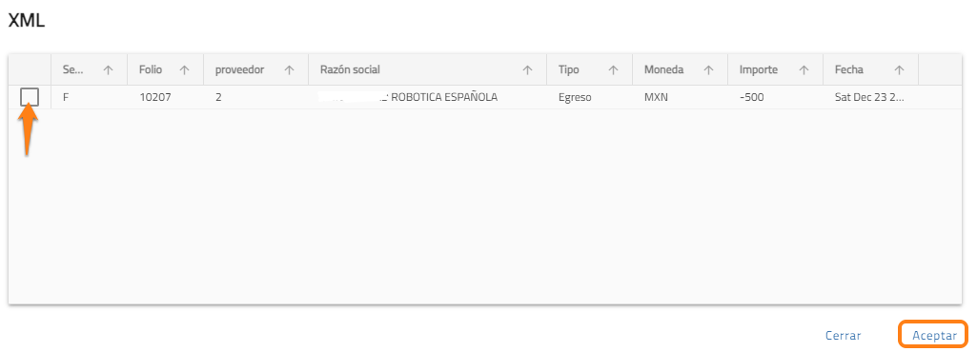Click the Tipo column sort arrow
This screenshot has width=977, height=352.
point(613,70)
